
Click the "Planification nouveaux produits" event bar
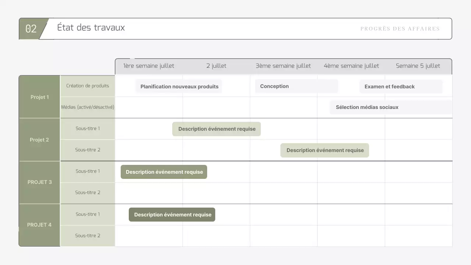coord(179,86)
